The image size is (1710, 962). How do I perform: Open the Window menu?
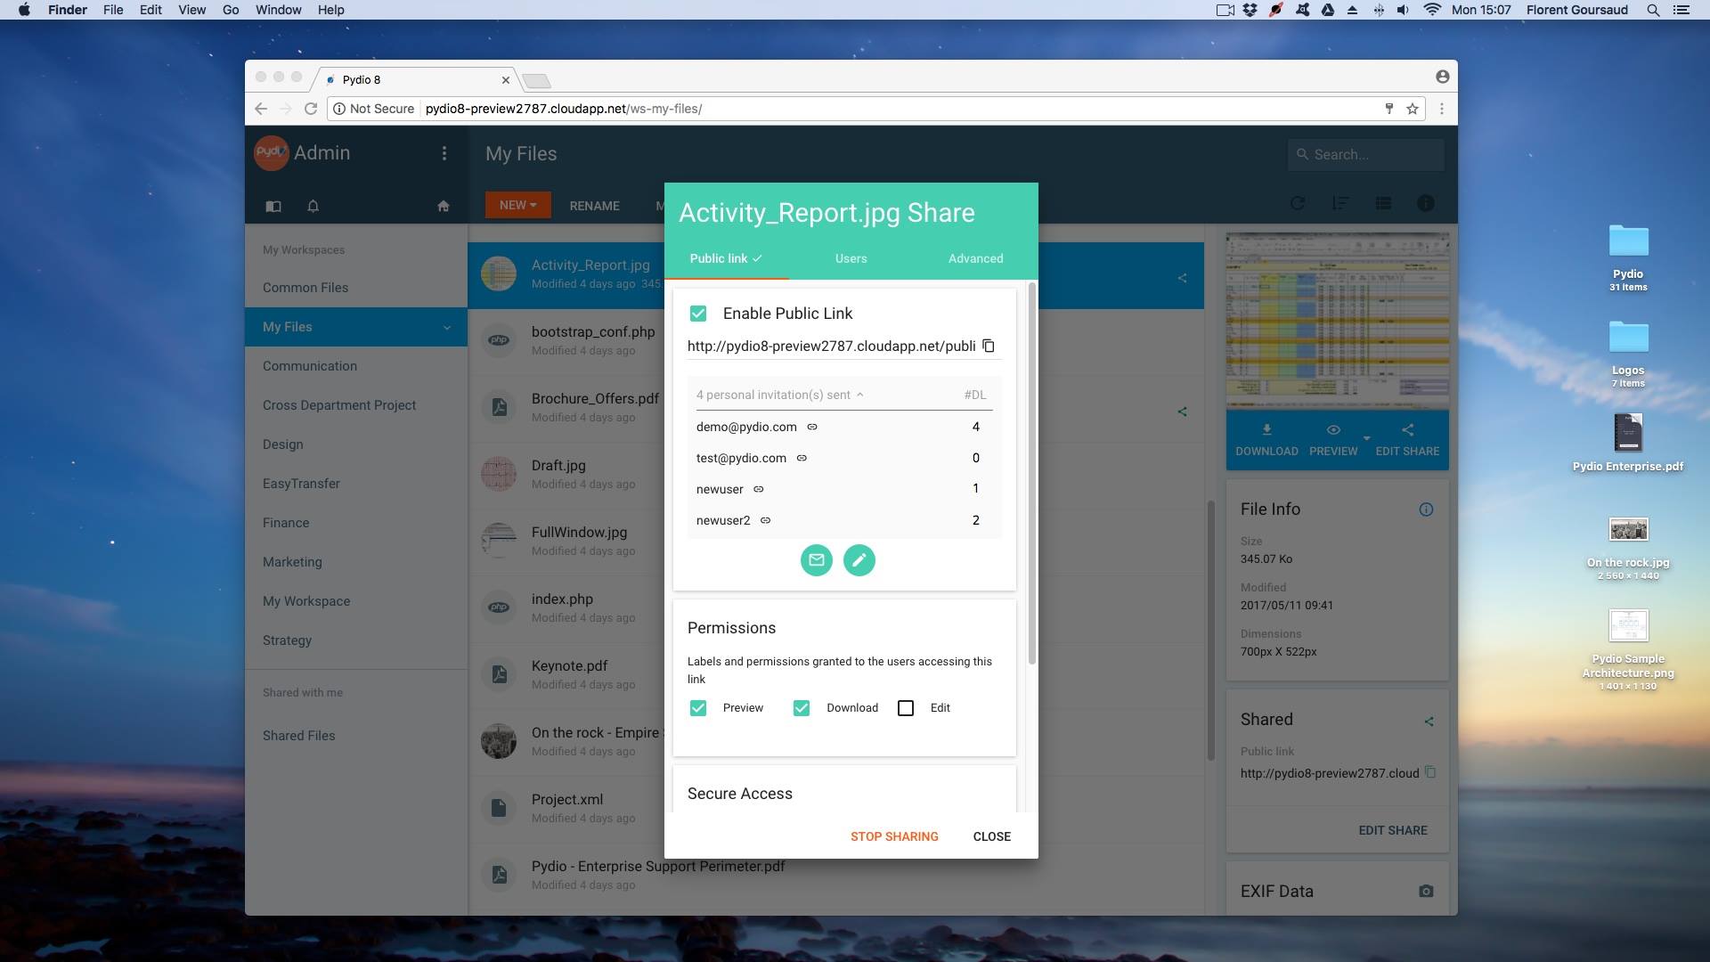point(278,10)
